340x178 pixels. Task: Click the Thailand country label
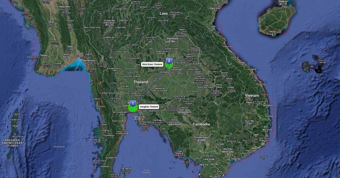click(x=141, y=82)
